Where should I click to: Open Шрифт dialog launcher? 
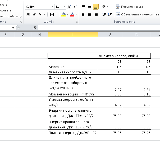click(x=76, y=22)
